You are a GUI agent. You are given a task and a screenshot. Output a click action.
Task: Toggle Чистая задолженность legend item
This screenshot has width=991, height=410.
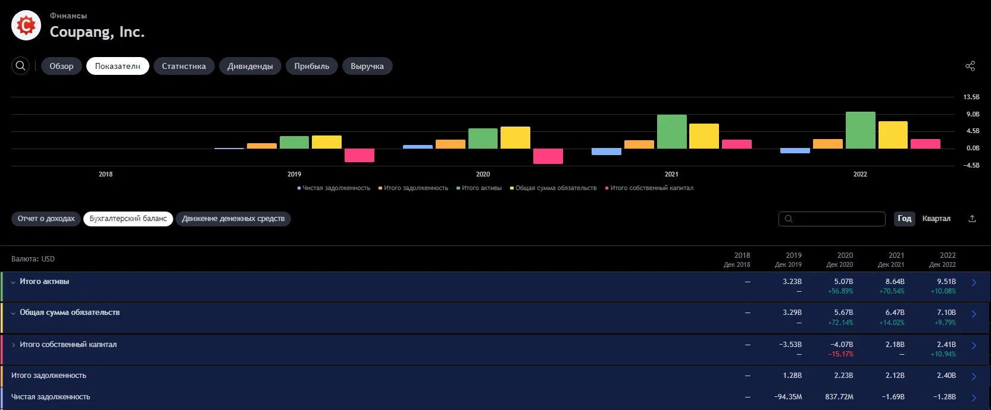click(x=334, y=188)
